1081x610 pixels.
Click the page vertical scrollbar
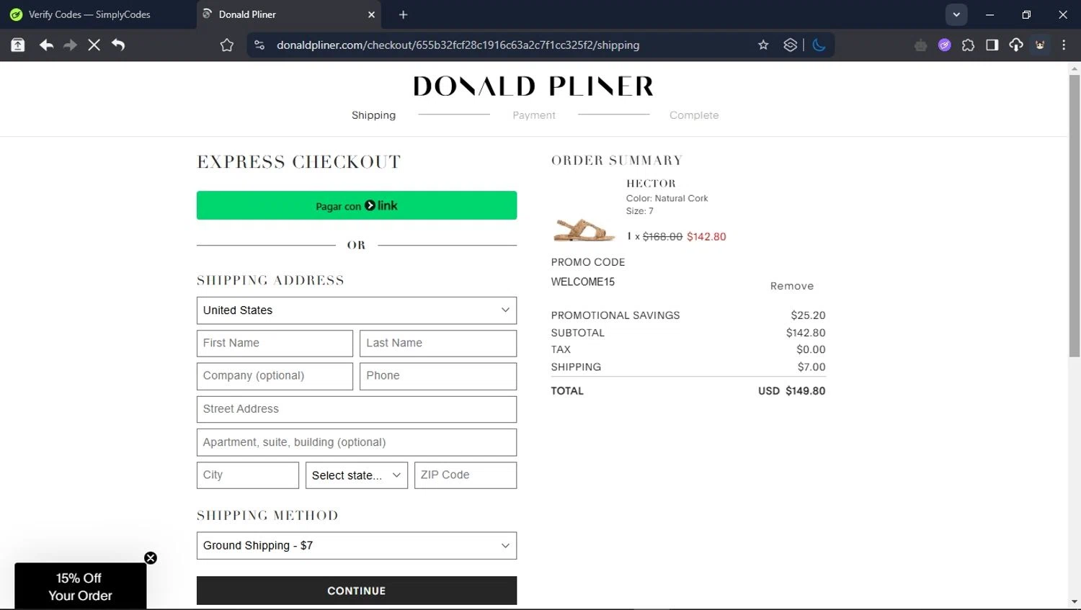coord(1075,216)
